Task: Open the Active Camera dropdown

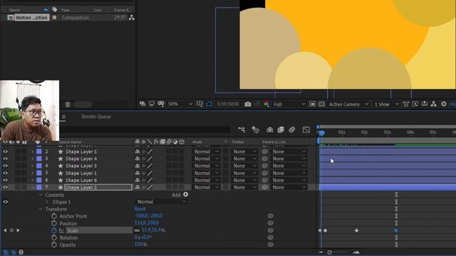Action: (348, 105)
